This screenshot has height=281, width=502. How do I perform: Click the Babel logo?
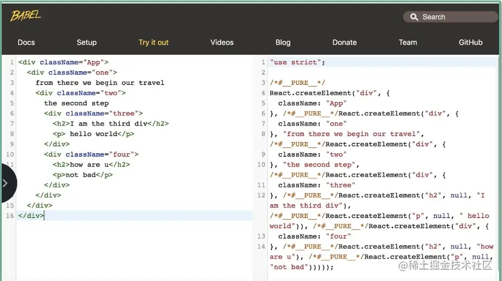click(25, 15)
